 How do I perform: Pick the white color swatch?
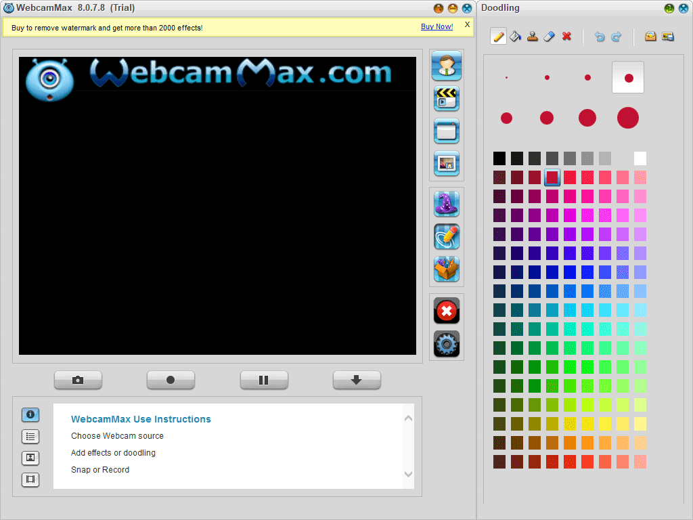[x=640, y=158]
